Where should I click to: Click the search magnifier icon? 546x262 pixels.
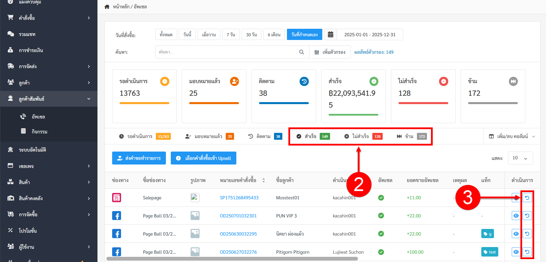301,52
